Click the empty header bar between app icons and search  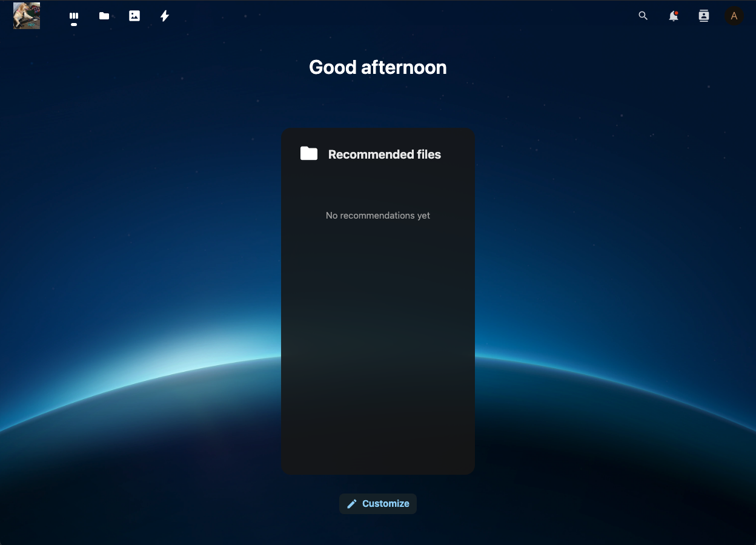pyautogui.click(x=400, y=16)
